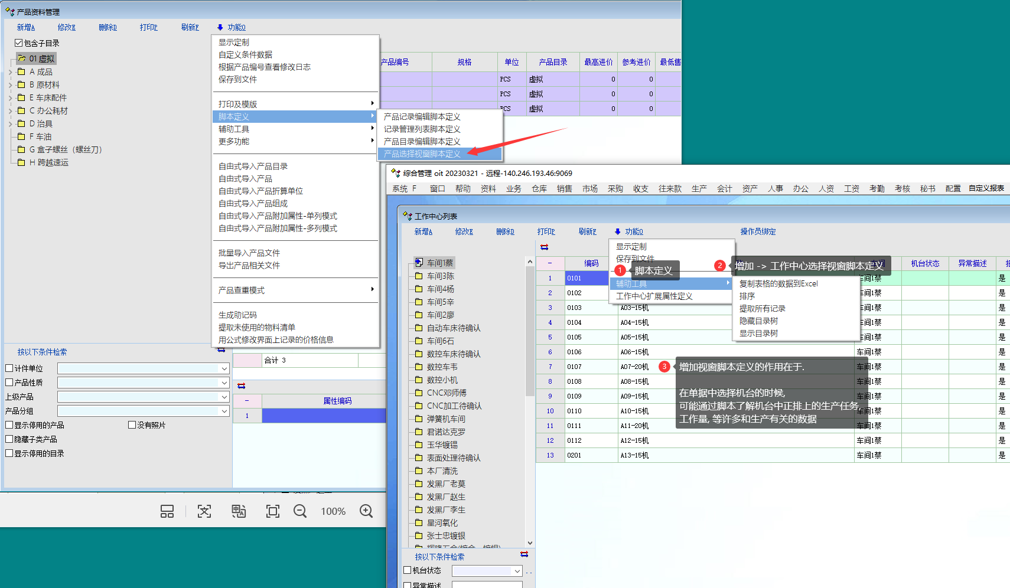
Task: Choose 自由式导入产品目录 from the menu
Action: point(253,166)
